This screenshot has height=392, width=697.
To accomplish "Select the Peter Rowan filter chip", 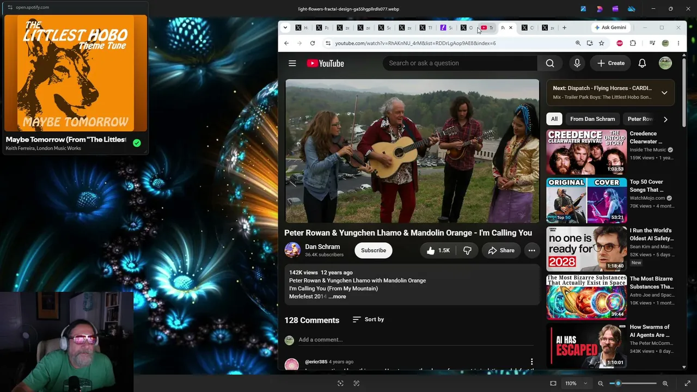I will pyautogui.click(x=639, y=119).
